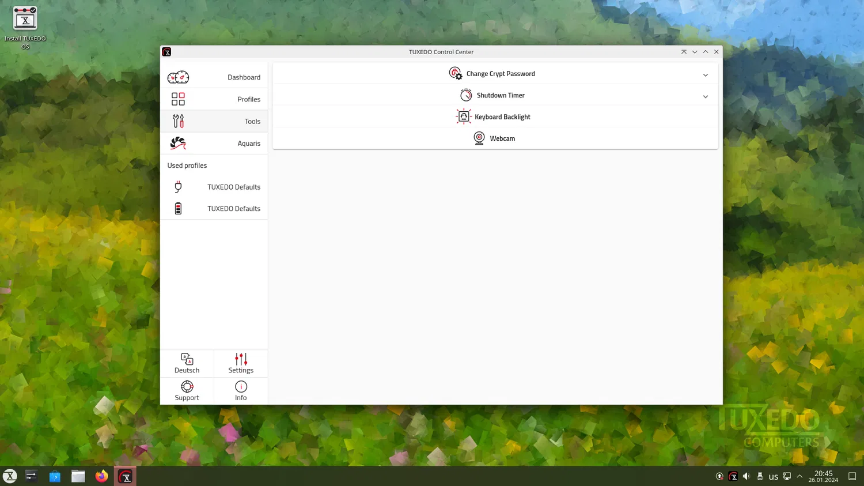
Task: Click the keep-above button in the title bar
Action: (684, 52)
